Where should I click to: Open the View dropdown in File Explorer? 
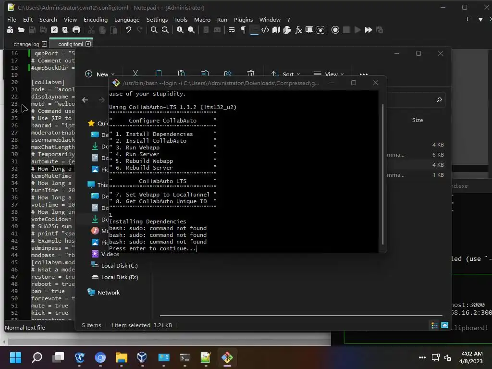click(329, 74)
